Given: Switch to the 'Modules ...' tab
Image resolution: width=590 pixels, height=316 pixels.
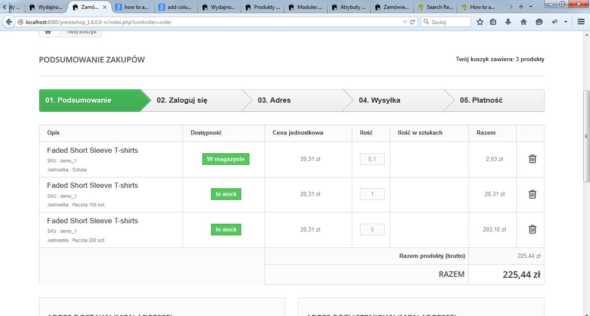Looking at the screenshot, I should (x=306, y=7).
